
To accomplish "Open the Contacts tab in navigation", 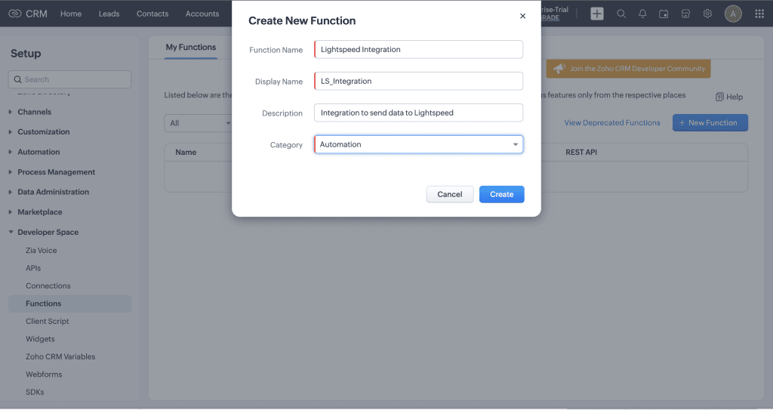I will coord(152,14).
